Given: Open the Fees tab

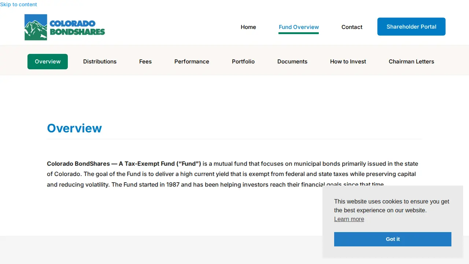Looking at the screenshot, I should pyautogui.click(x=145, y=62).
